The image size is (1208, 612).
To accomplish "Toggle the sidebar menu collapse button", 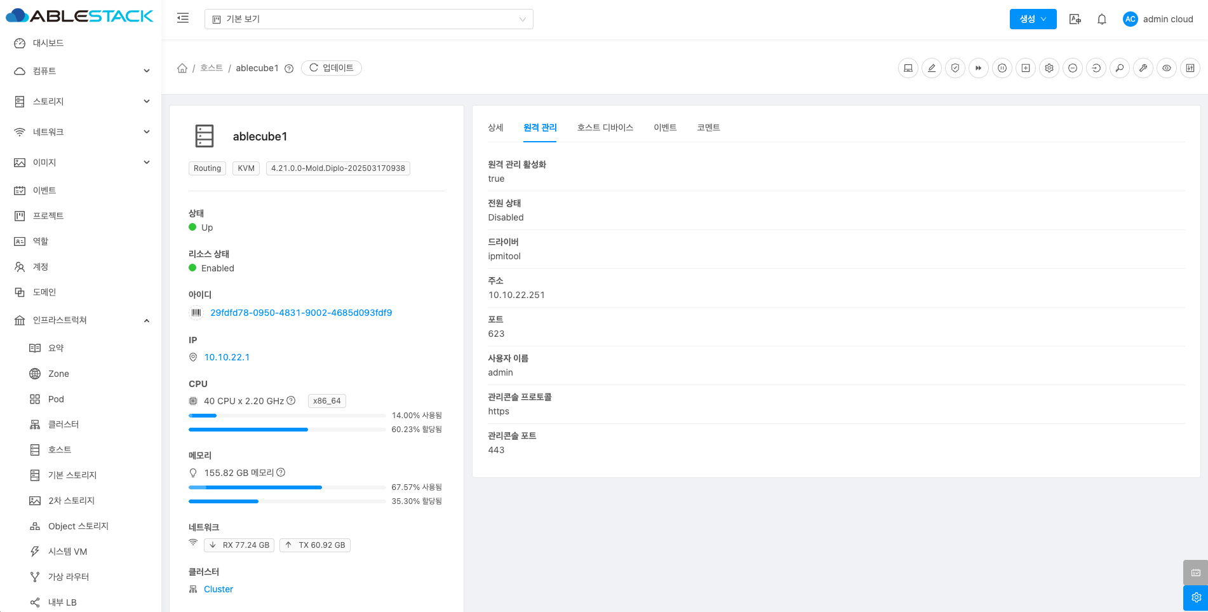I will (x=183, y=18).
